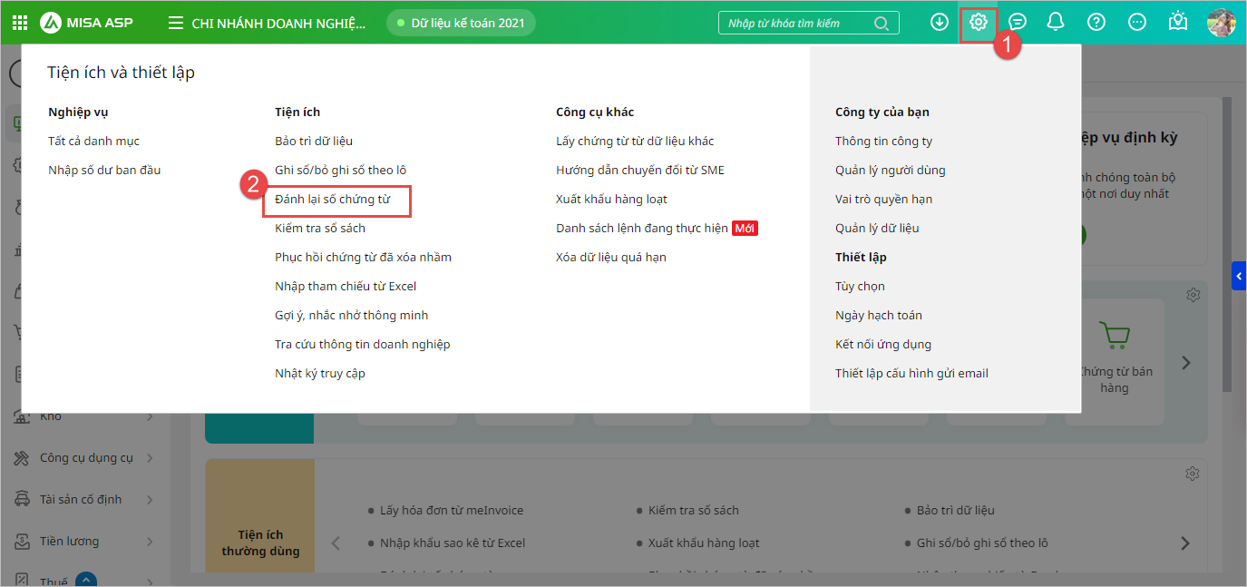This screenshot has height=587, width=1247.
Task: Open the app grid launcher icon
Action: click(x=20, y=23)
